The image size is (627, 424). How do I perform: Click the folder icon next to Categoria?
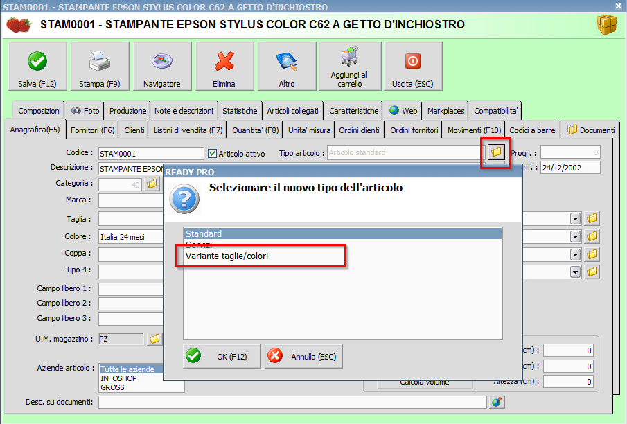[x=152, y=184]
